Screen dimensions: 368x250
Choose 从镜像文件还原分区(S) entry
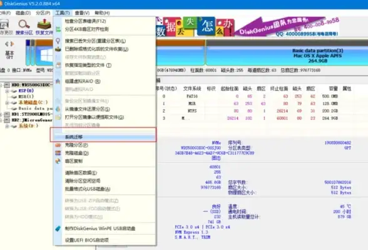pyautogui.click(x=105, y=109)
